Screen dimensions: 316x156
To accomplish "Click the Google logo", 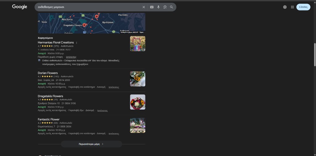I will pos(19,7).
